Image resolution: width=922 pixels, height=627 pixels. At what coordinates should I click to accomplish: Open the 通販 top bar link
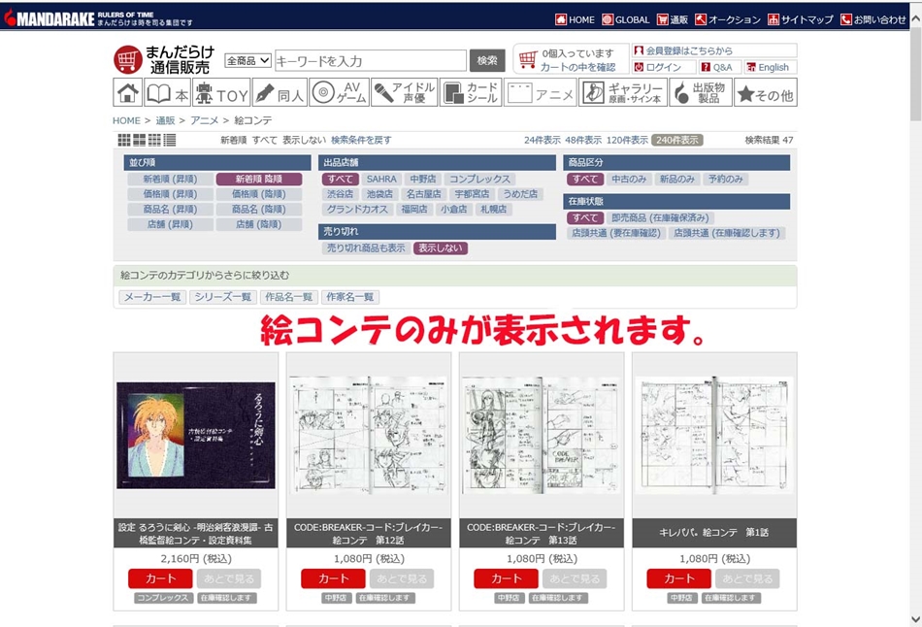[673, 19]
